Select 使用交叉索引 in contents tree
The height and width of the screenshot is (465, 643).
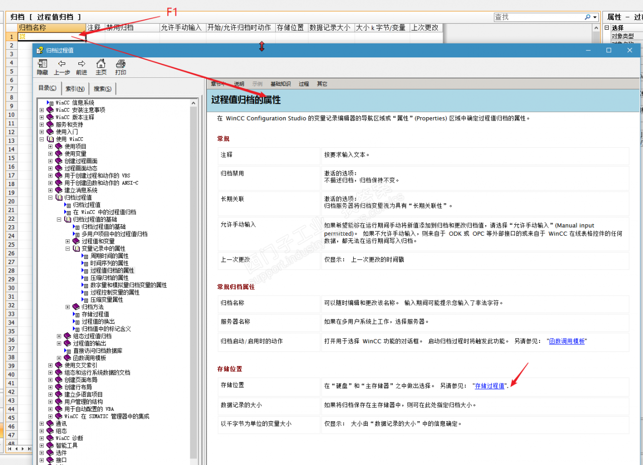click(x=81, y=365)
